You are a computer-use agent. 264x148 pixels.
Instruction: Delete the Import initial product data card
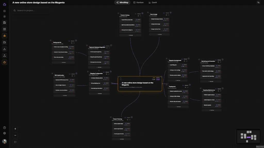[140, 21]
